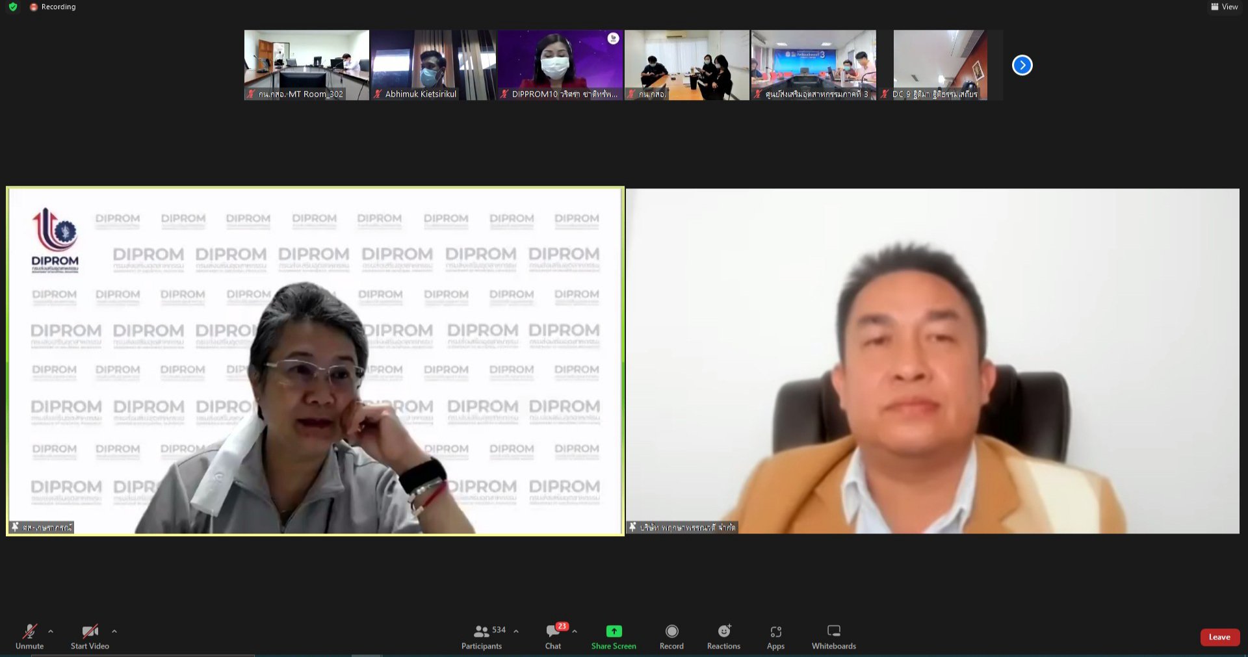The image size is (1248, 657).
Task: Open the Apps panel
Action: tap(775, 636)
